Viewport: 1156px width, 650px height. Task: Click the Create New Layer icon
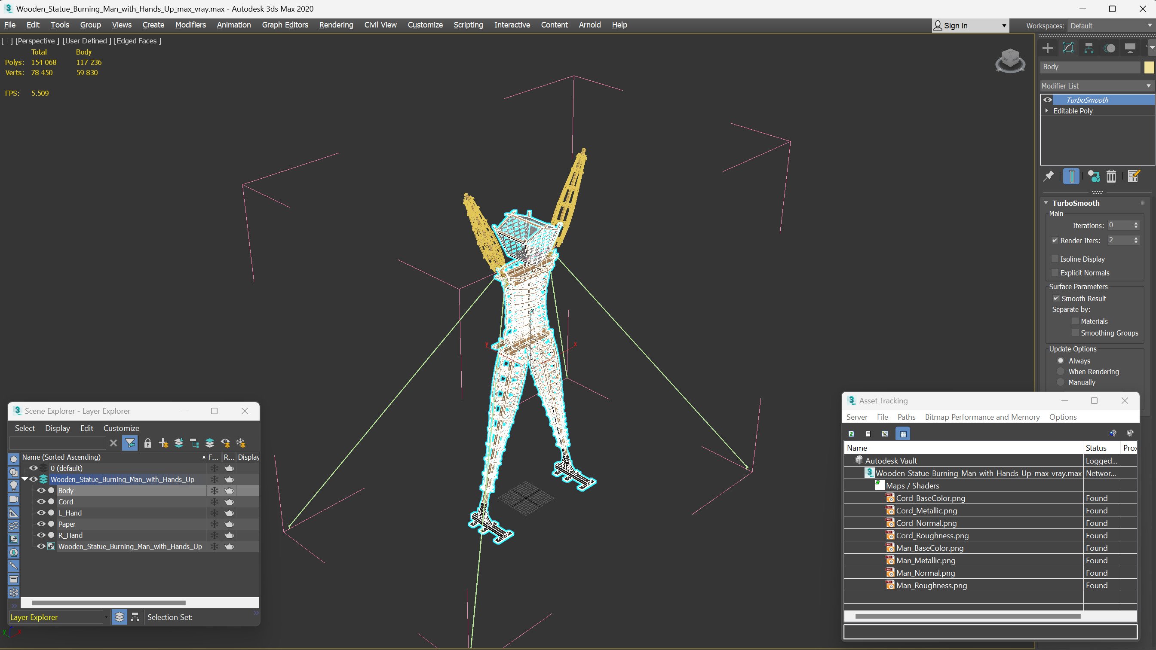point(163,443)
